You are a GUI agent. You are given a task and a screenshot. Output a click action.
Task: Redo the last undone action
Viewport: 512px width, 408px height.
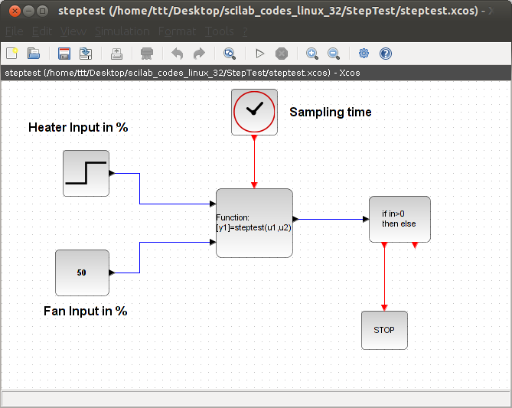[199, 54]
